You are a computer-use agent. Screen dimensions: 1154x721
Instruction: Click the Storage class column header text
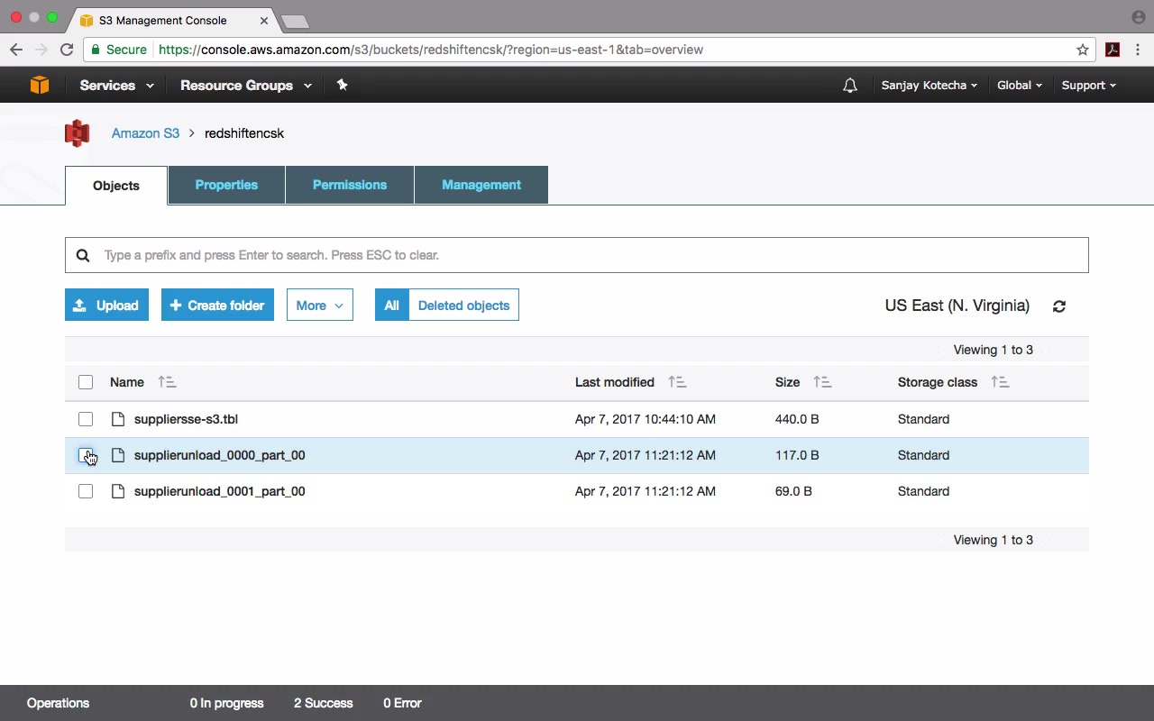point(938,382)
